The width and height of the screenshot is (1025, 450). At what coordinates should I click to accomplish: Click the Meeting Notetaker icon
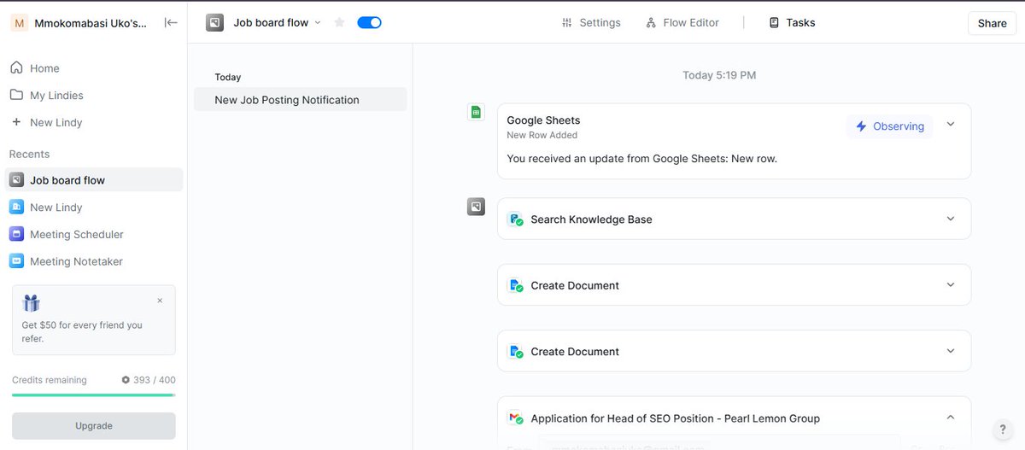point(16,262)
